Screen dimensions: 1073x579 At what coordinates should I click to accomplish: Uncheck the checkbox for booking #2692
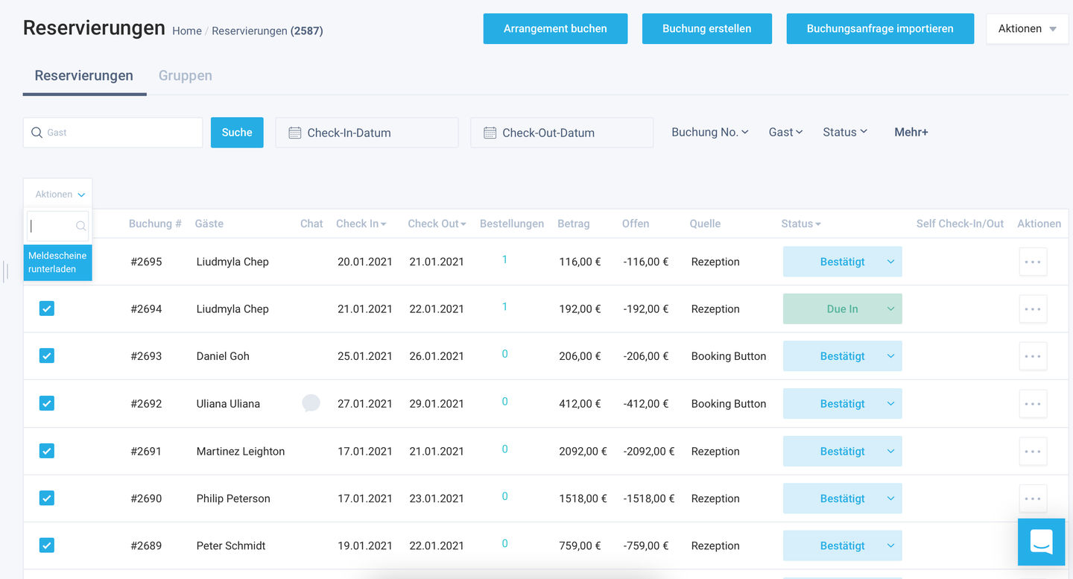point(47,403)
